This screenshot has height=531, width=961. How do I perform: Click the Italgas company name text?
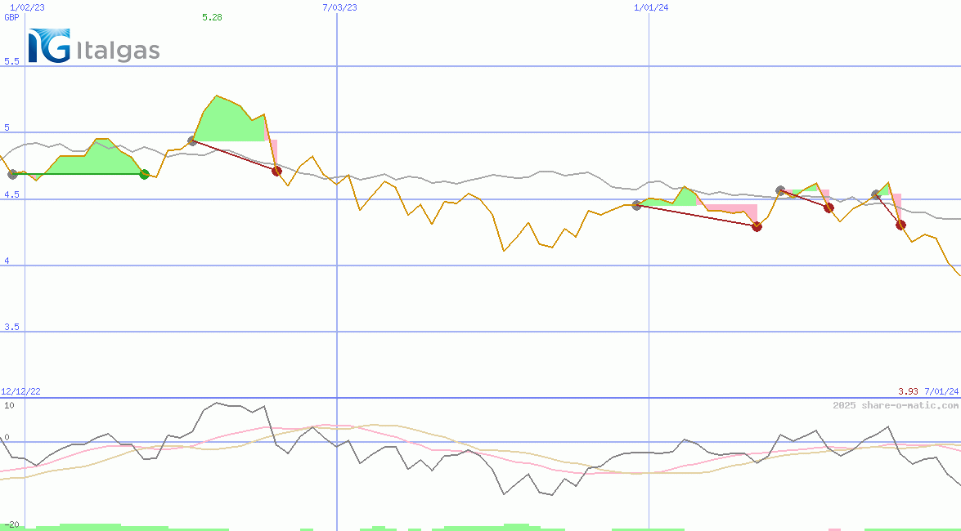(118, 51)
